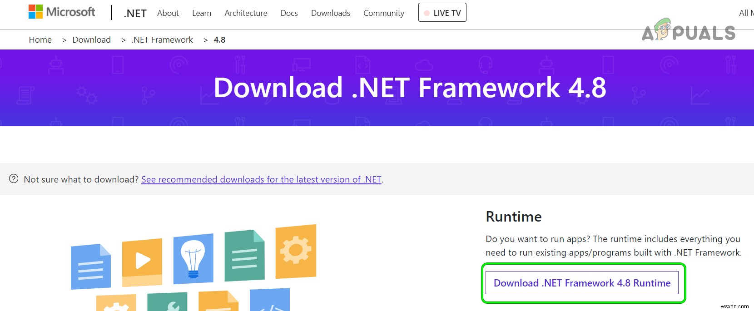Viewport: 754px width, 311px height.
Task: Click the orange play button illustration
Action: tap(142, 261)
